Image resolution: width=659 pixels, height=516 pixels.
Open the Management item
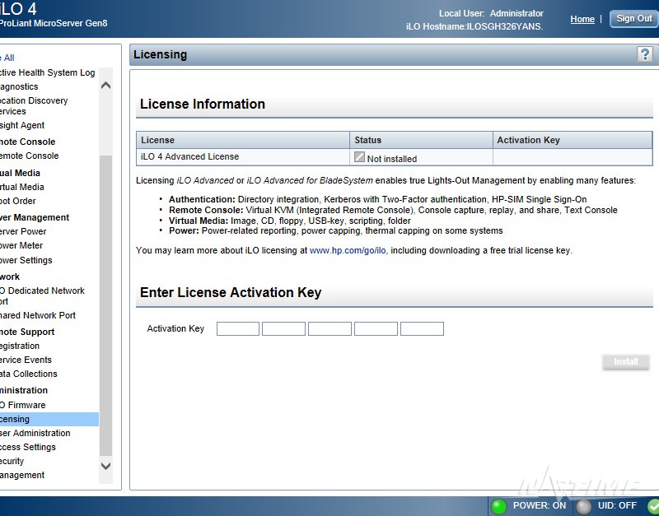(22, 475)
